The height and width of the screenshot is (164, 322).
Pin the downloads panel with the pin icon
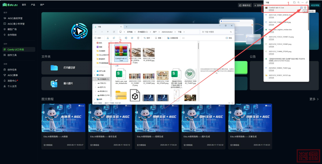tap(307, 2)
